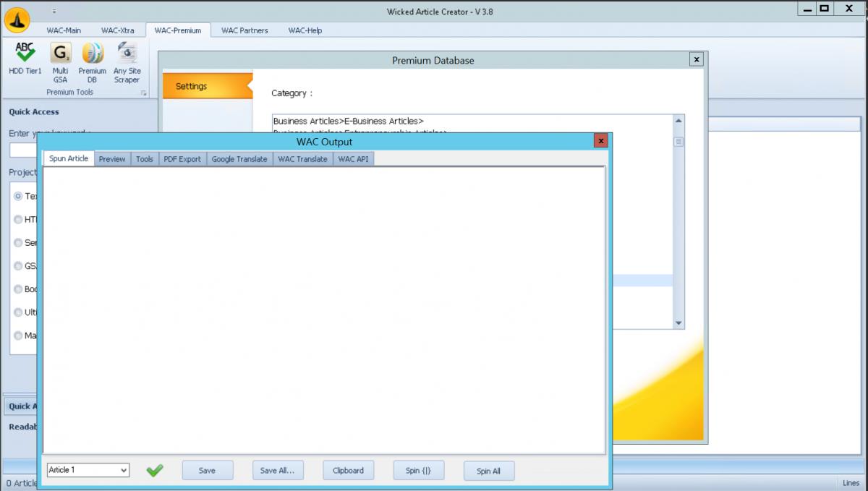Click category list scroll down arrow
The height and width of the screenshot is (491, 868).
click(678, 323)
